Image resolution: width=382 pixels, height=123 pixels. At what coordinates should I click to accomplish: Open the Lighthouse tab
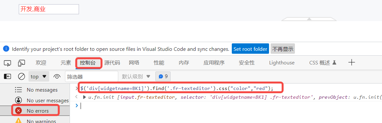point(282,63)
